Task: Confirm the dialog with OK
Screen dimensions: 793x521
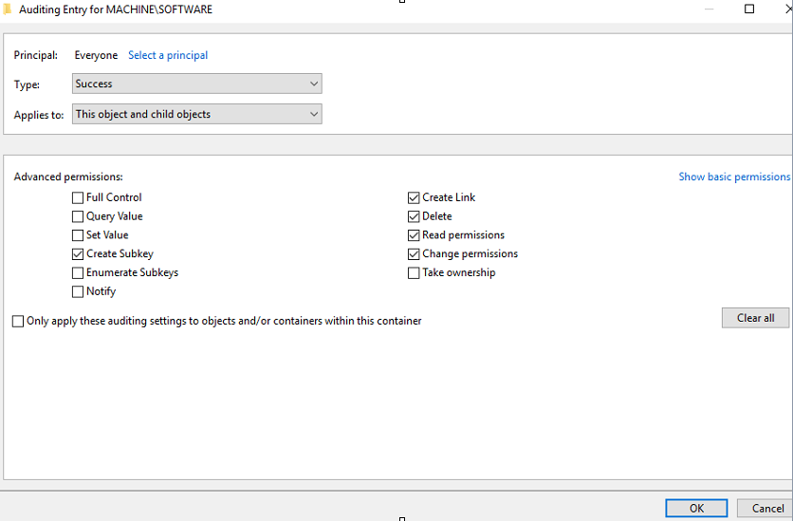Action: point(696,509)
